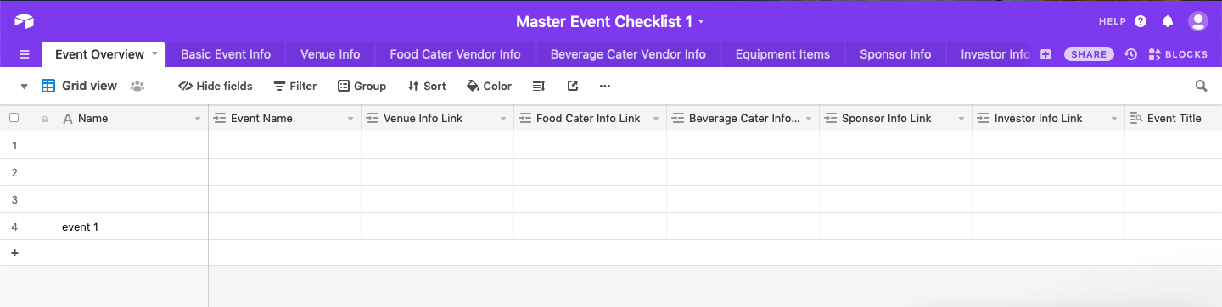Open the search magnifier icon
The image size is (1222, 307).
[x=1201, y=86]
